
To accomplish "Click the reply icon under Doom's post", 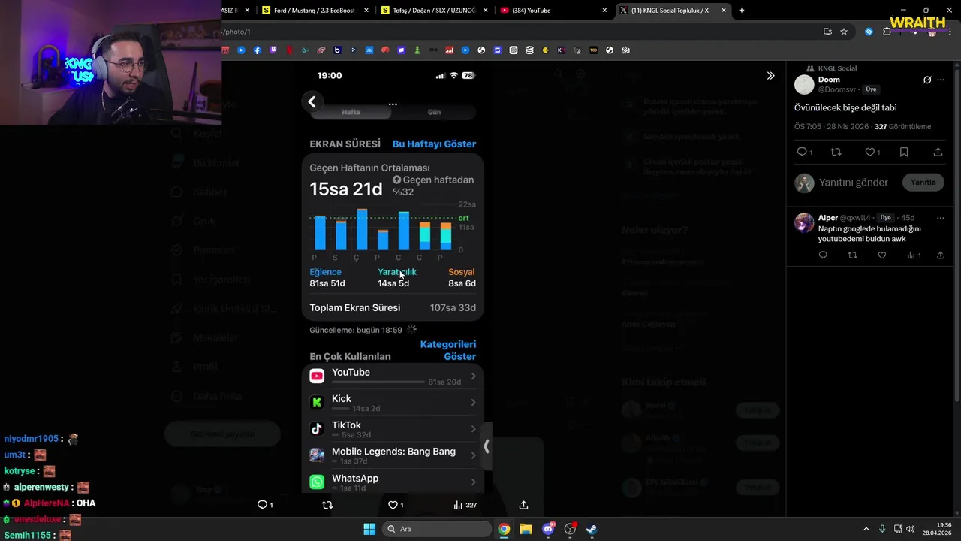I will 802,152.
